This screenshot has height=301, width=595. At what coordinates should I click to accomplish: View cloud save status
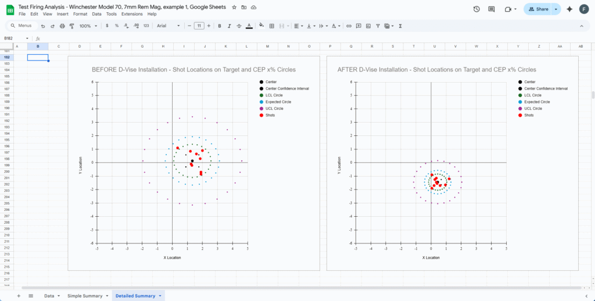253,7
